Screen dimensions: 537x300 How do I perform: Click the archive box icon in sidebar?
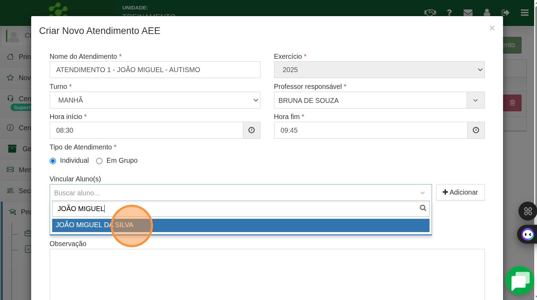point(12,149)
